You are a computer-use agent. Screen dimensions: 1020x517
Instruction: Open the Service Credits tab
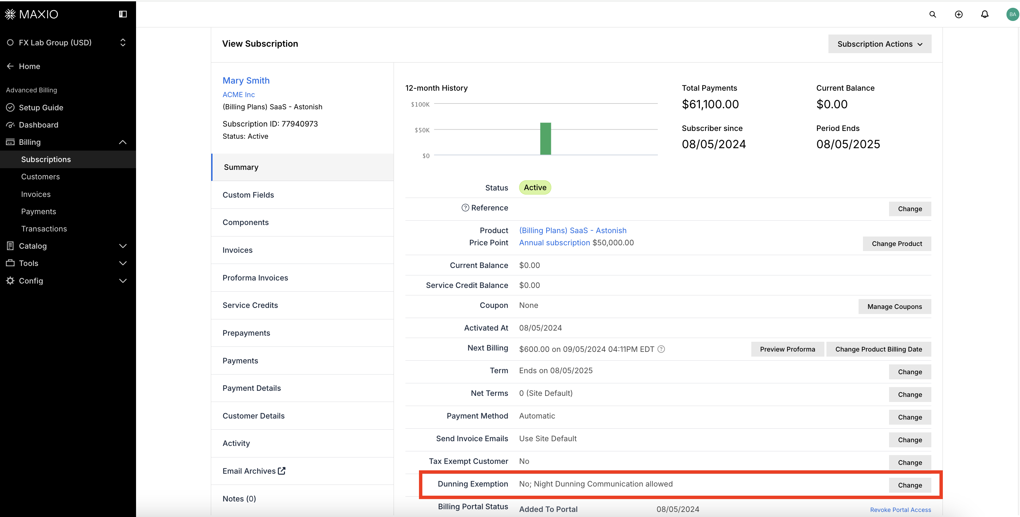(303, 305)
